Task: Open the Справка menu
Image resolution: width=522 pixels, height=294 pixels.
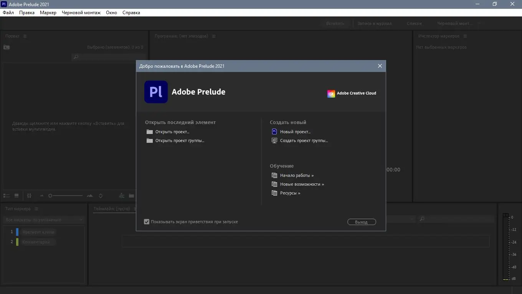Action: pos(131,13)
